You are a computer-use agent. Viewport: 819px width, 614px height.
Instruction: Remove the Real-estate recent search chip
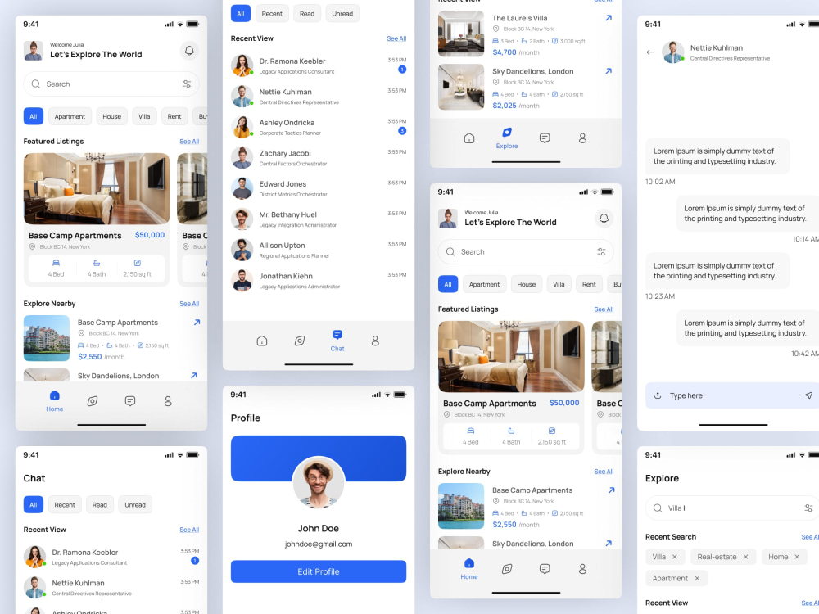[745, 557]
